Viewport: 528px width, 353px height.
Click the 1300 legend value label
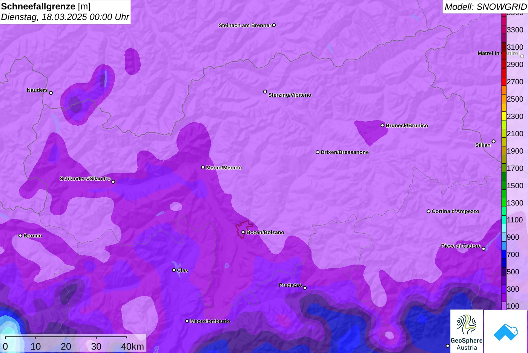click(515, 203)
